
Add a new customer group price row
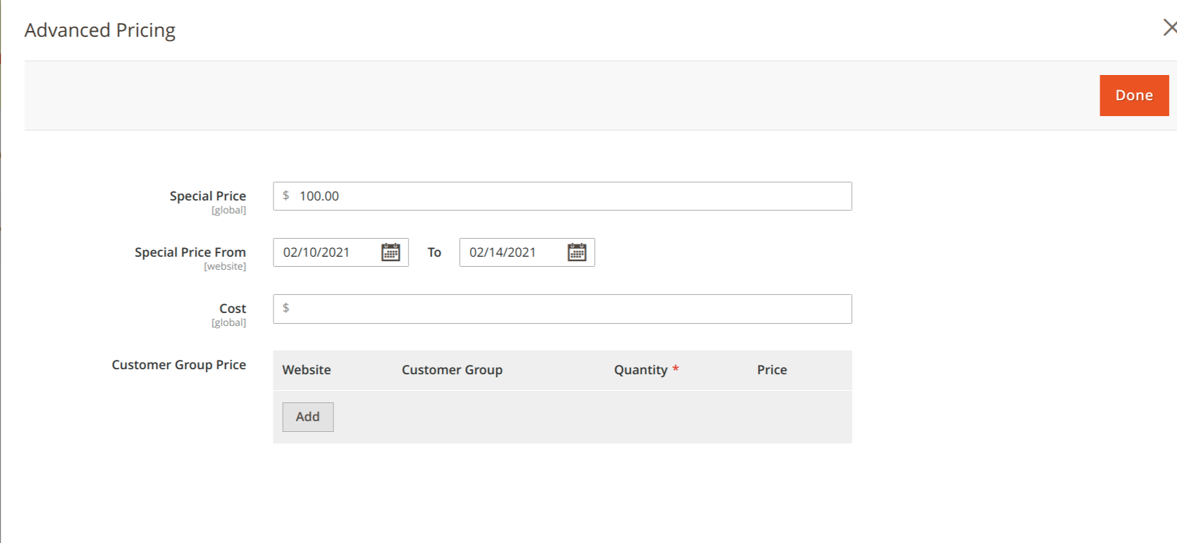(x=308, y=417)
